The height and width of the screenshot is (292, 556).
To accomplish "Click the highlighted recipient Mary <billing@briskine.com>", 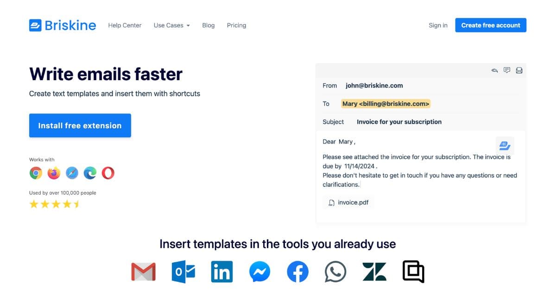I will click(x=386, y=104).
